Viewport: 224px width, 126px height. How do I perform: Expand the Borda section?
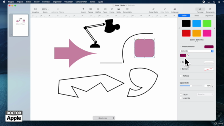[181, 62]
